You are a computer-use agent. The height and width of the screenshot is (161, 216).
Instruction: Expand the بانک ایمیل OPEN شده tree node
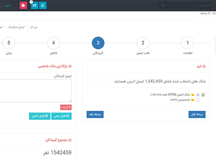(203, 95)
